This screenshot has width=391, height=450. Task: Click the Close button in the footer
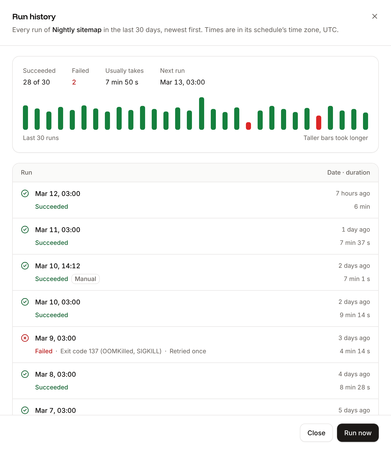click(x=316, y=433)
